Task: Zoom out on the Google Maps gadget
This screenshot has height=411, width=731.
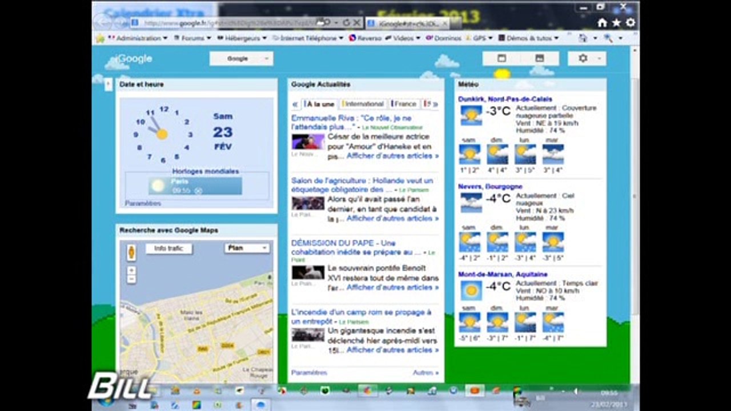Action: click(131, 279)
